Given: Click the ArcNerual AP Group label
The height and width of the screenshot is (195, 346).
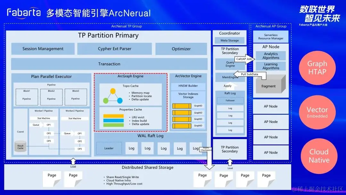Looking at the screenshot, I should pos(271,26).
